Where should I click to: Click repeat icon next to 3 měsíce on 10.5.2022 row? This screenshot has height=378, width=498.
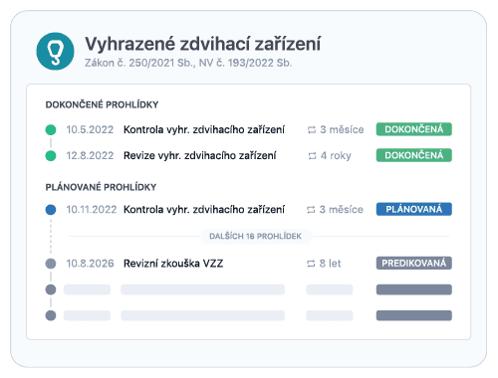[312, 129]
